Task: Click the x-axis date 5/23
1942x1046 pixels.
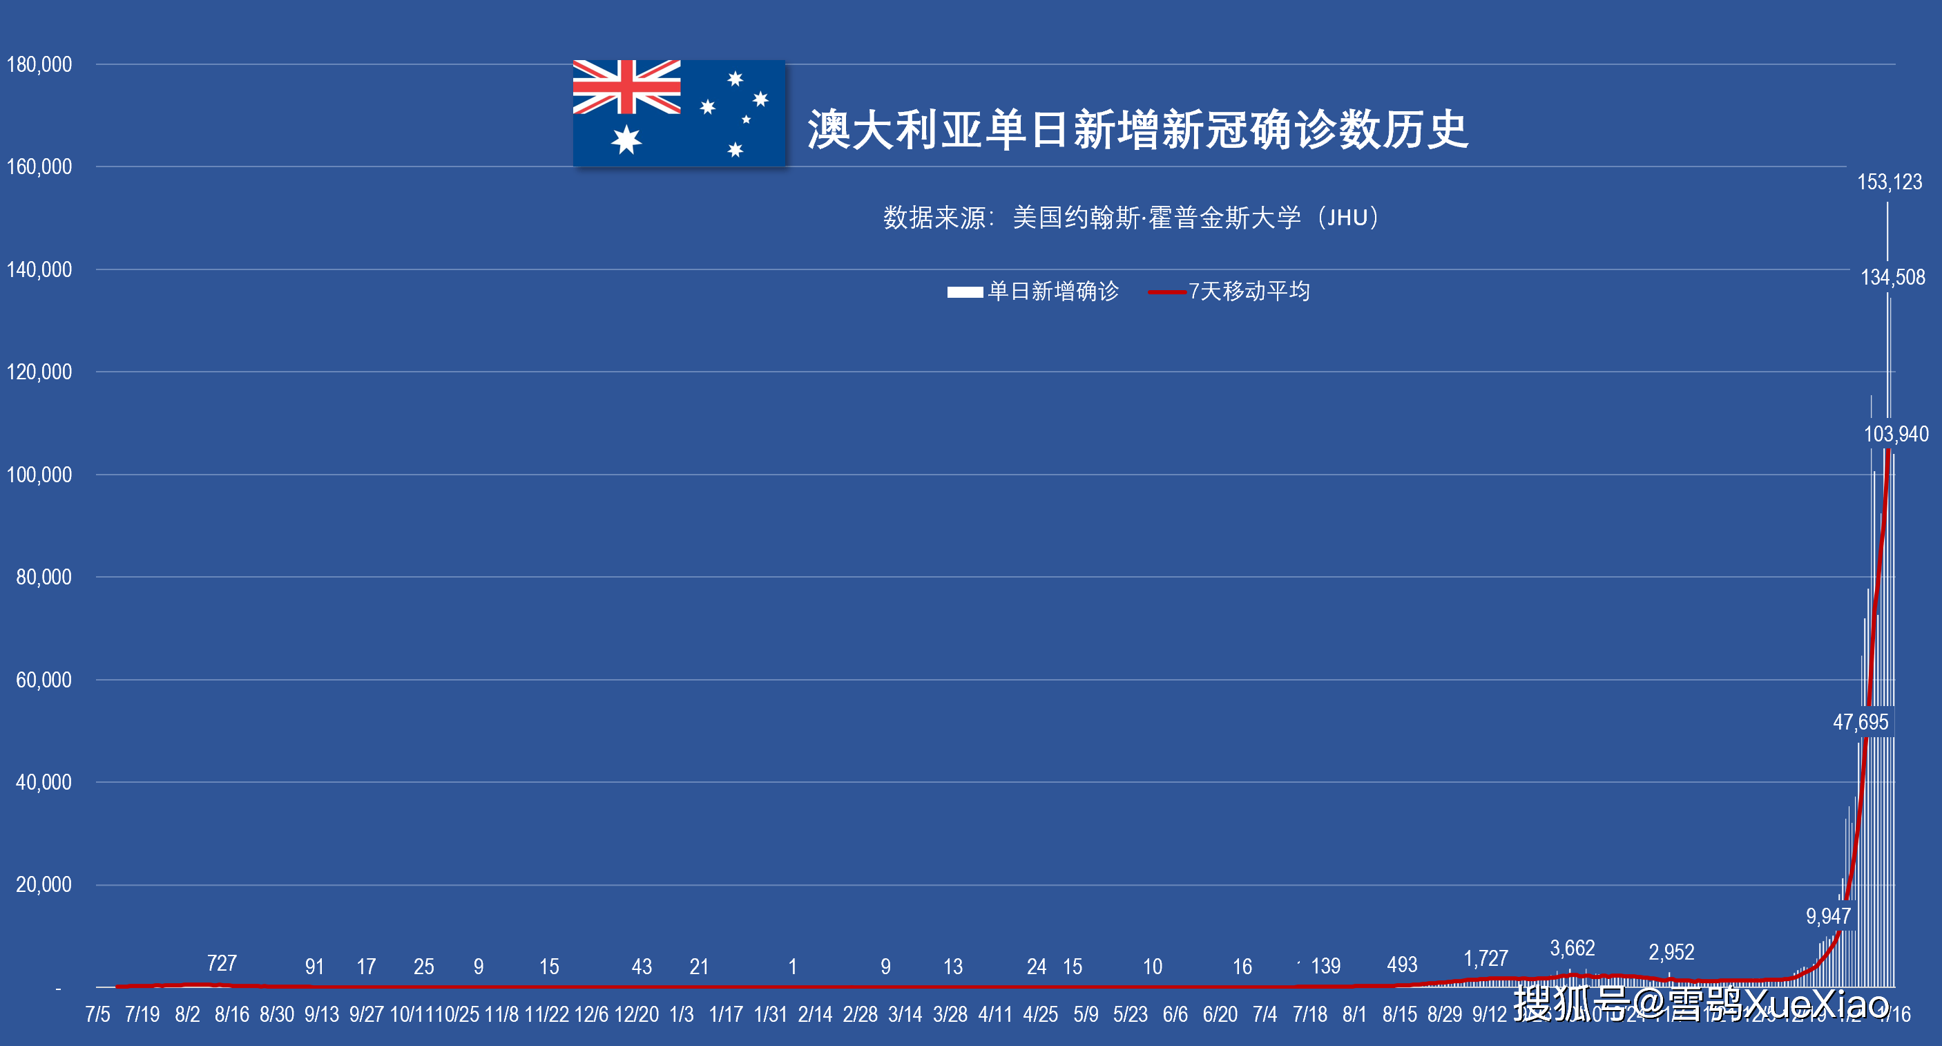Action: (1131, 1014)
